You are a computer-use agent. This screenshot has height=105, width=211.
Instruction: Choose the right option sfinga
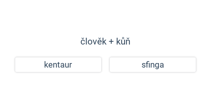coord(153,65)
